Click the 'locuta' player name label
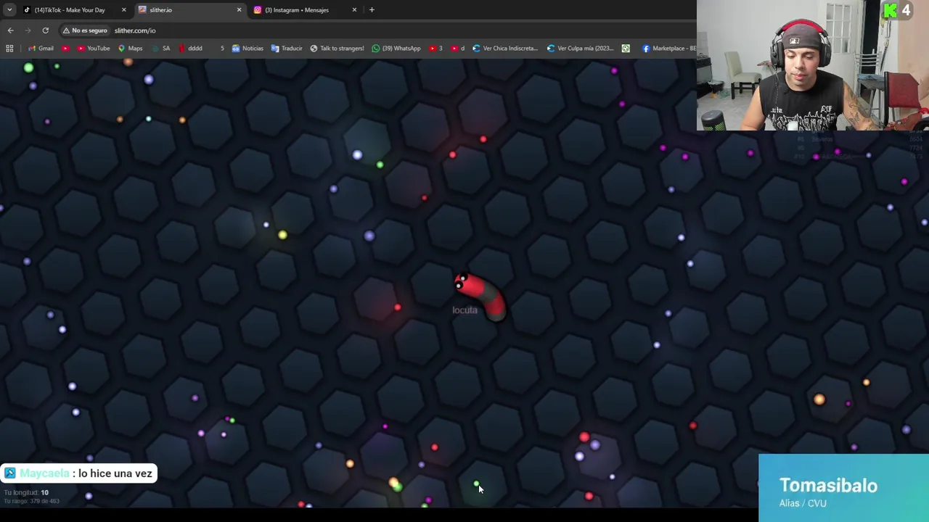This screenshot has height=522, width=929. click(464, 310)
